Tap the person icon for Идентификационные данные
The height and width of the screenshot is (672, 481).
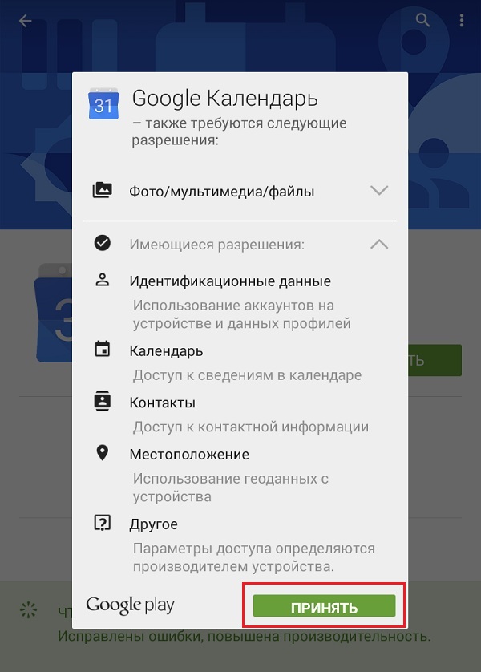pos(103,280)
